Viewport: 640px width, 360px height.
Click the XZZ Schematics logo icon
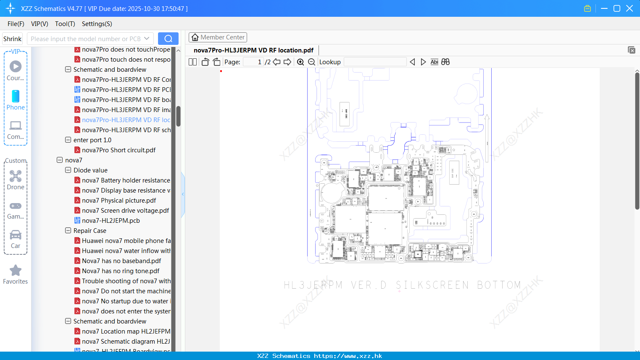pos(11,8)
